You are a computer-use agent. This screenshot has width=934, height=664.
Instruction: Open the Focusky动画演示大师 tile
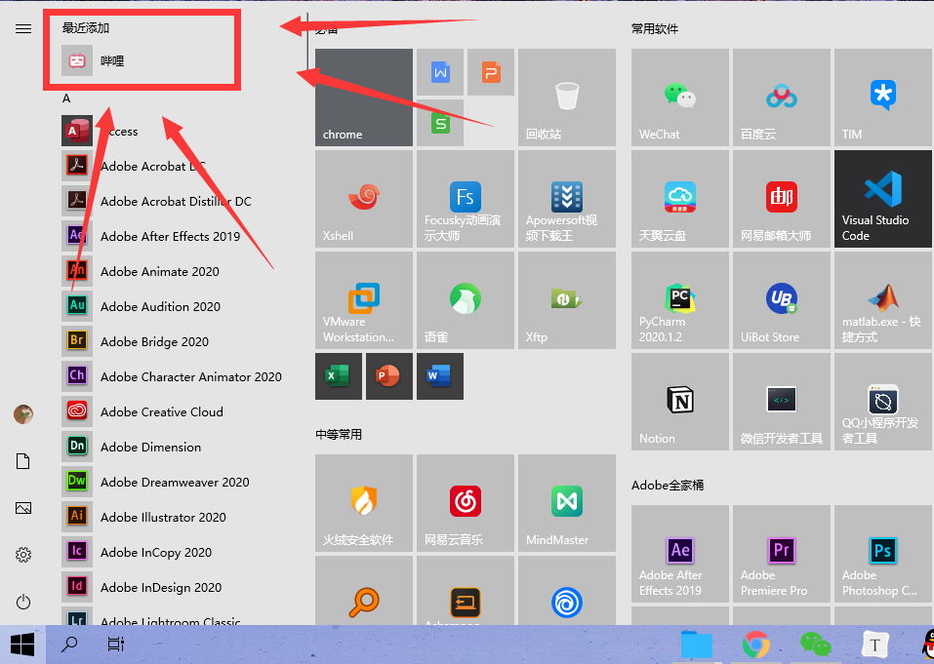click(x=466, y=199)
